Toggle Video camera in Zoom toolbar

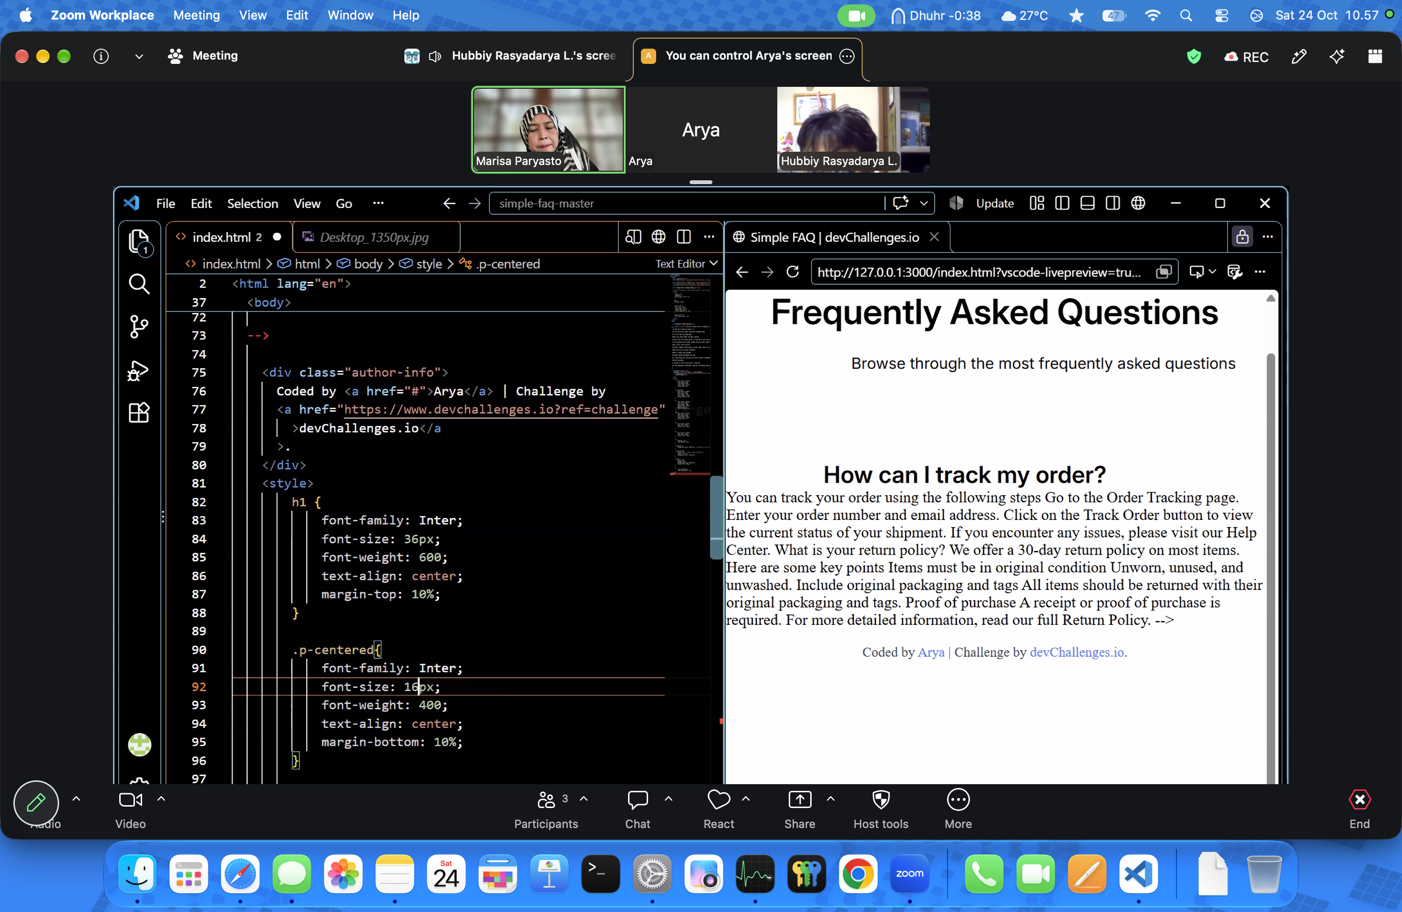tap(130, 808)
